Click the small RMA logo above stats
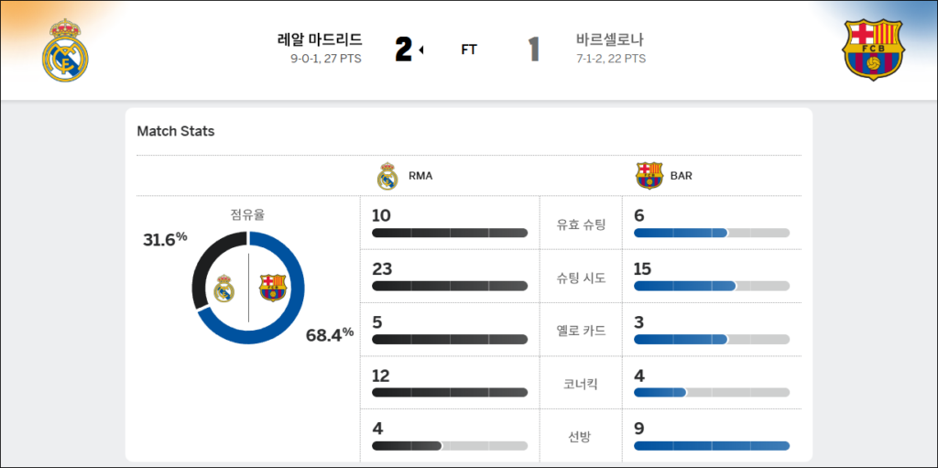 point(387,176)
